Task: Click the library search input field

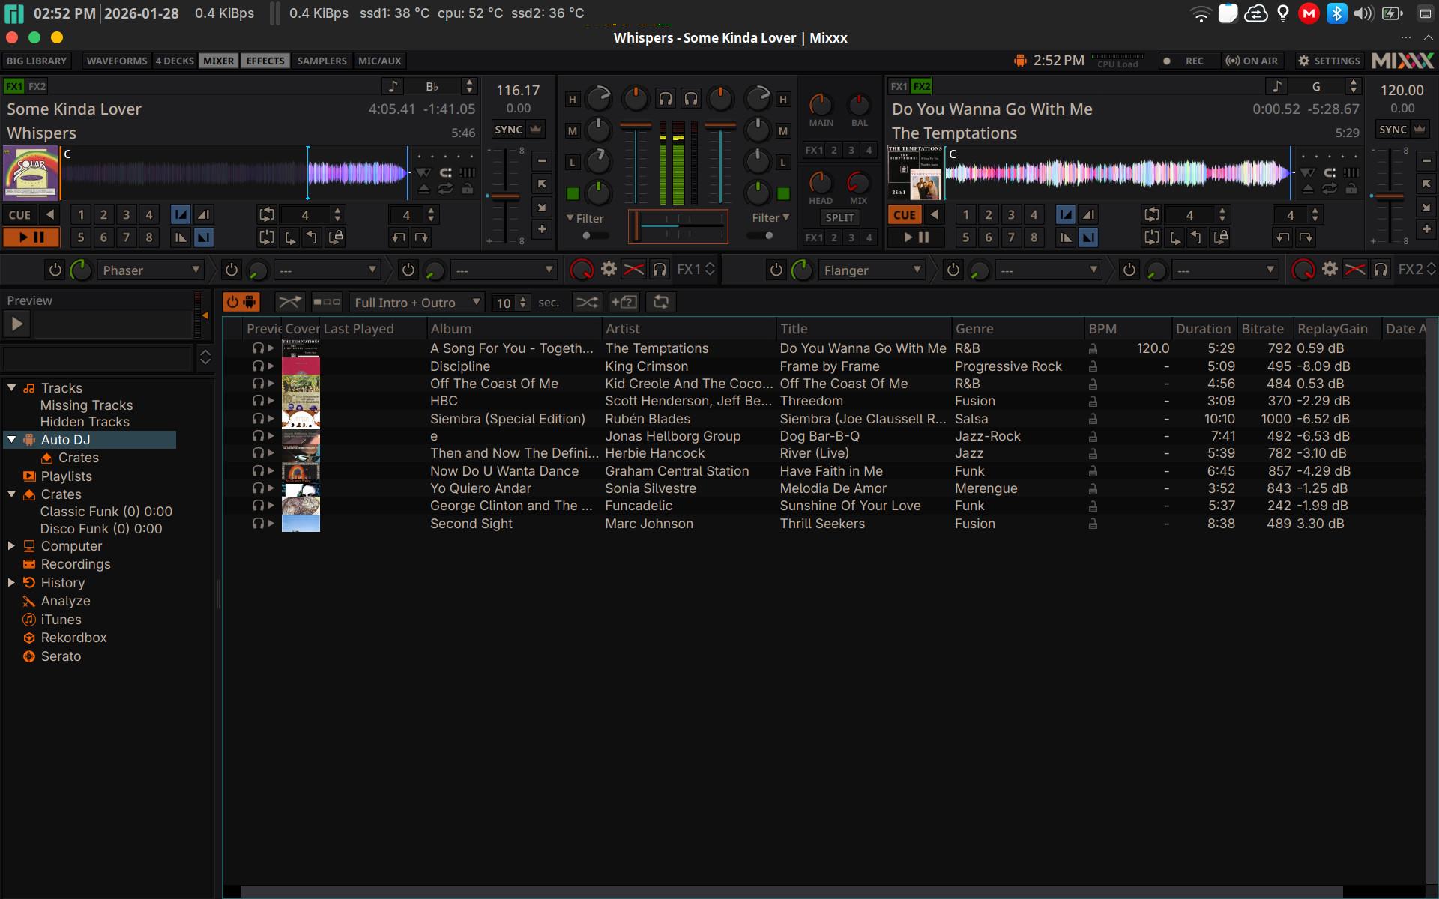Action: (97, 357)
